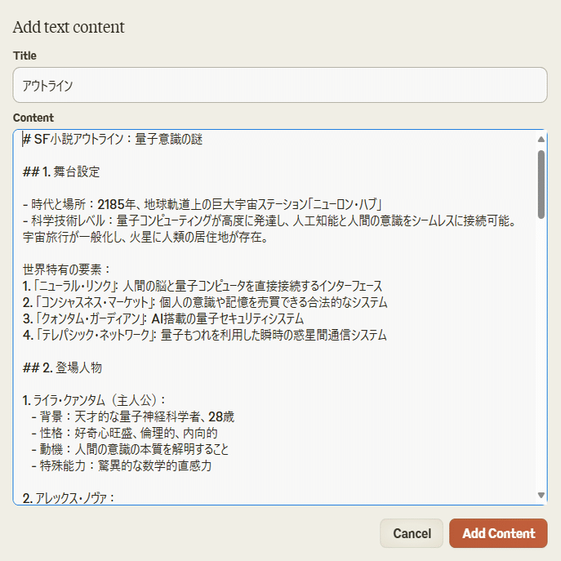
Task: Click the "クォンタム・ガーディアン" list item line
Action: 163,318
